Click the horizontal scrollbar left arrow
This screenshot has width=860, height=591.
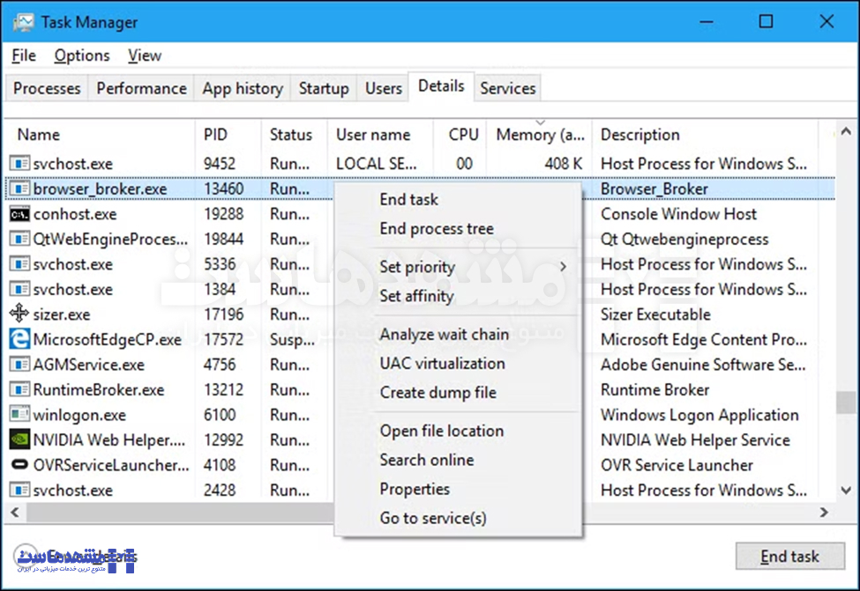point(15,512)
